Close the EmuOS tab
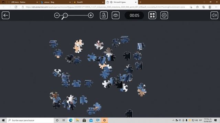220x123 pixels. (x=103, y=2)
